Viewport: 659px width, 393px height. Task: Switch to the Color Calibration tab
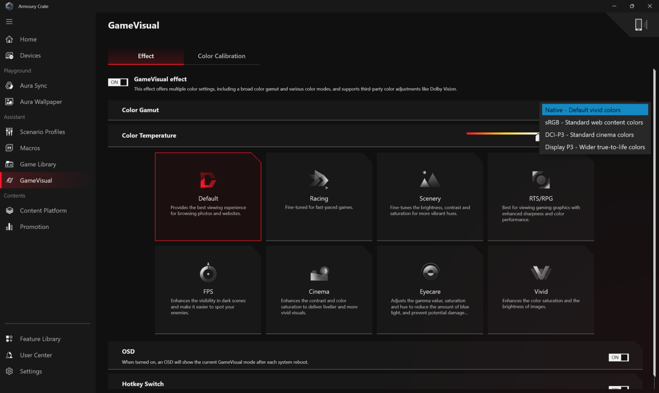click(x=221, y=56)
